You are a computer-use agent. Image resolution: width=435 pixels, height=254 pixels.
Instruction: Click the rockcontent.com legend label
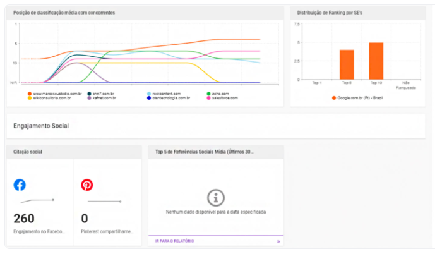pos(167,94)
